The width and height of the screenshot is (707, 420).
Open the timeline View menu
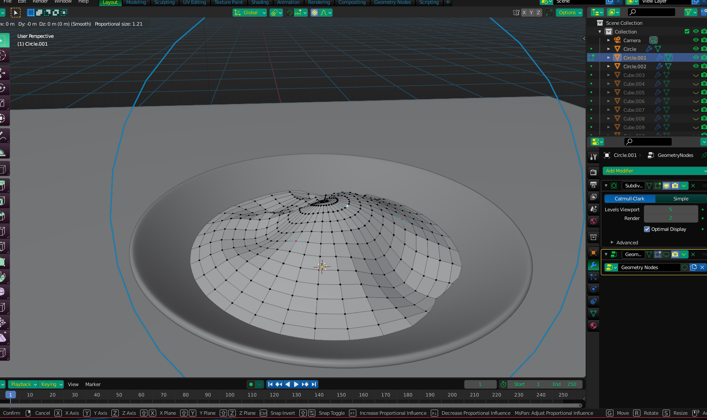[x=73, y=384]
